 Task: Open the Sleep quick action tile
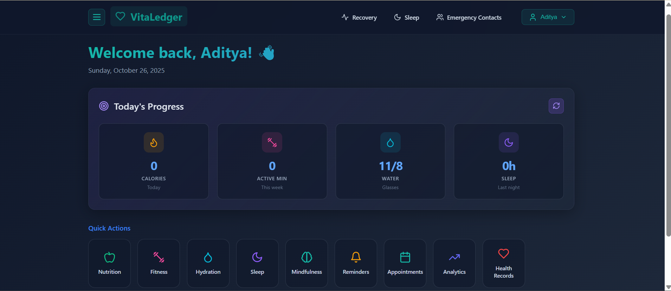257,263
